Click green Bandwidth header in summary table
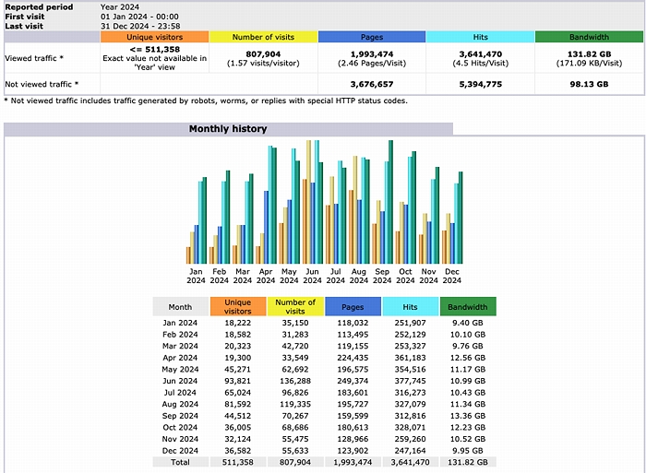The height and width of the screenshot is (473, 646). tap(588, 37)
